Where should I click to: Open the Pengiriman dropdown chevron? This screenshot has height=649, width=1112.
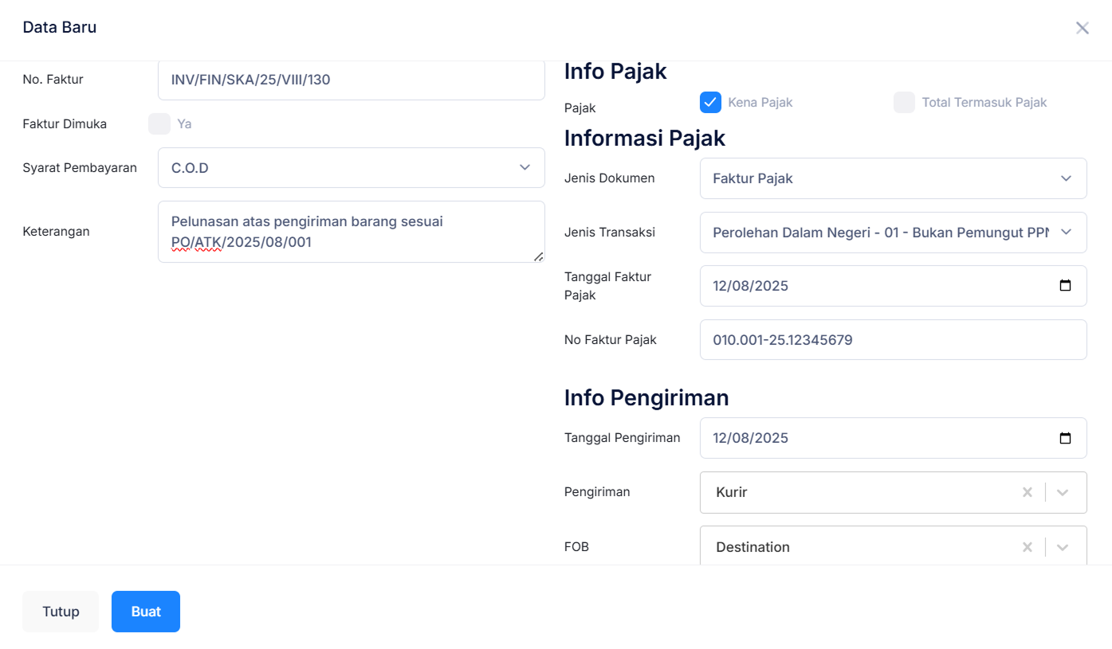[x=1062, y=492]
